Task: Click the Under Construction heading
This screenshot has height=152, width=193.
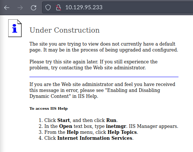Action: pyautogui.click(x=64, y=30)
